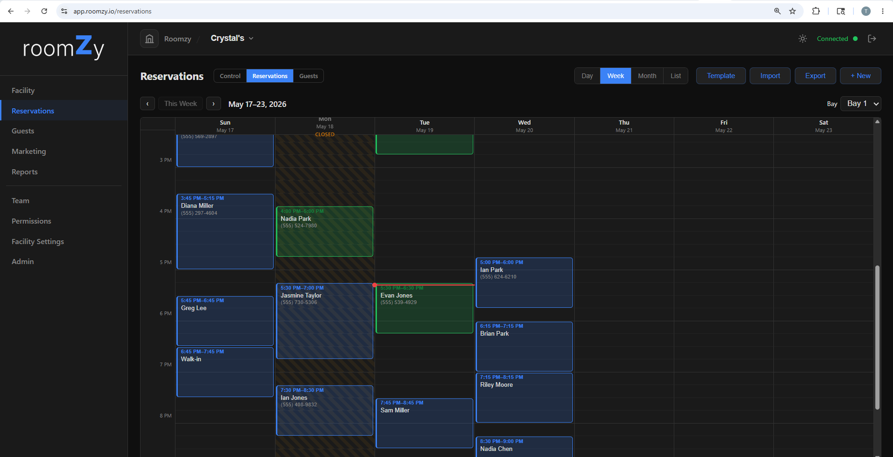Open browser zoom magnifier icon
Image resolution: width=893 pixels, height=457 pixels.
tap(777, 11)
